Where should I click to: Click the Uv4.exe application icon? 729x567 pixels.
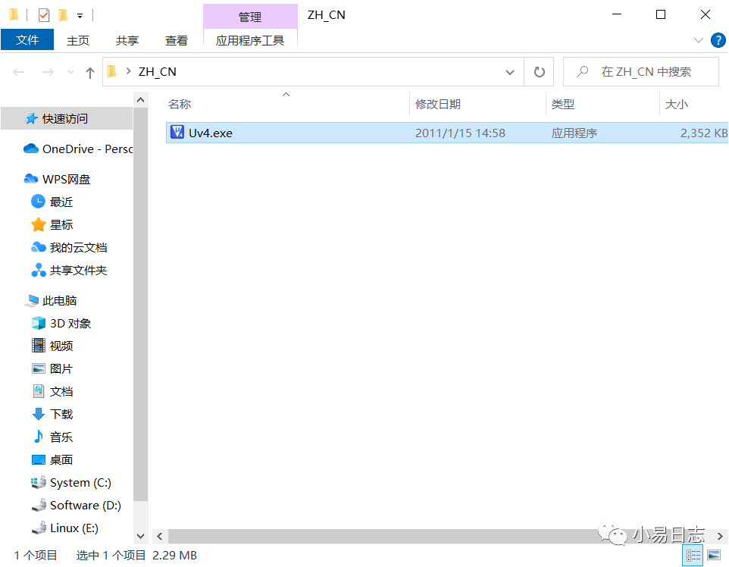pos(177,133)
